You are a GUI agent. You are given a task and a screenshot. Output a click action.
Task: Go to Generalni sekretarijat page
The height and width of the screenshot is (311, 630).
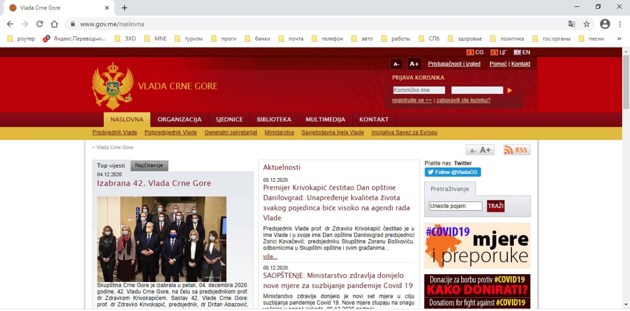[231, 133]
